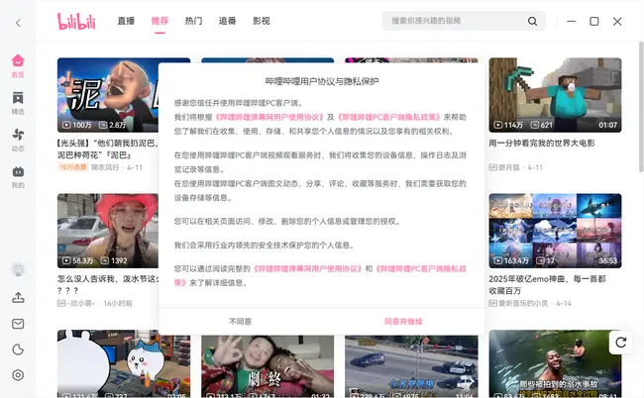
Task: Open the 溺水事故 swimming video thumbnail
Action: [555, 363]
